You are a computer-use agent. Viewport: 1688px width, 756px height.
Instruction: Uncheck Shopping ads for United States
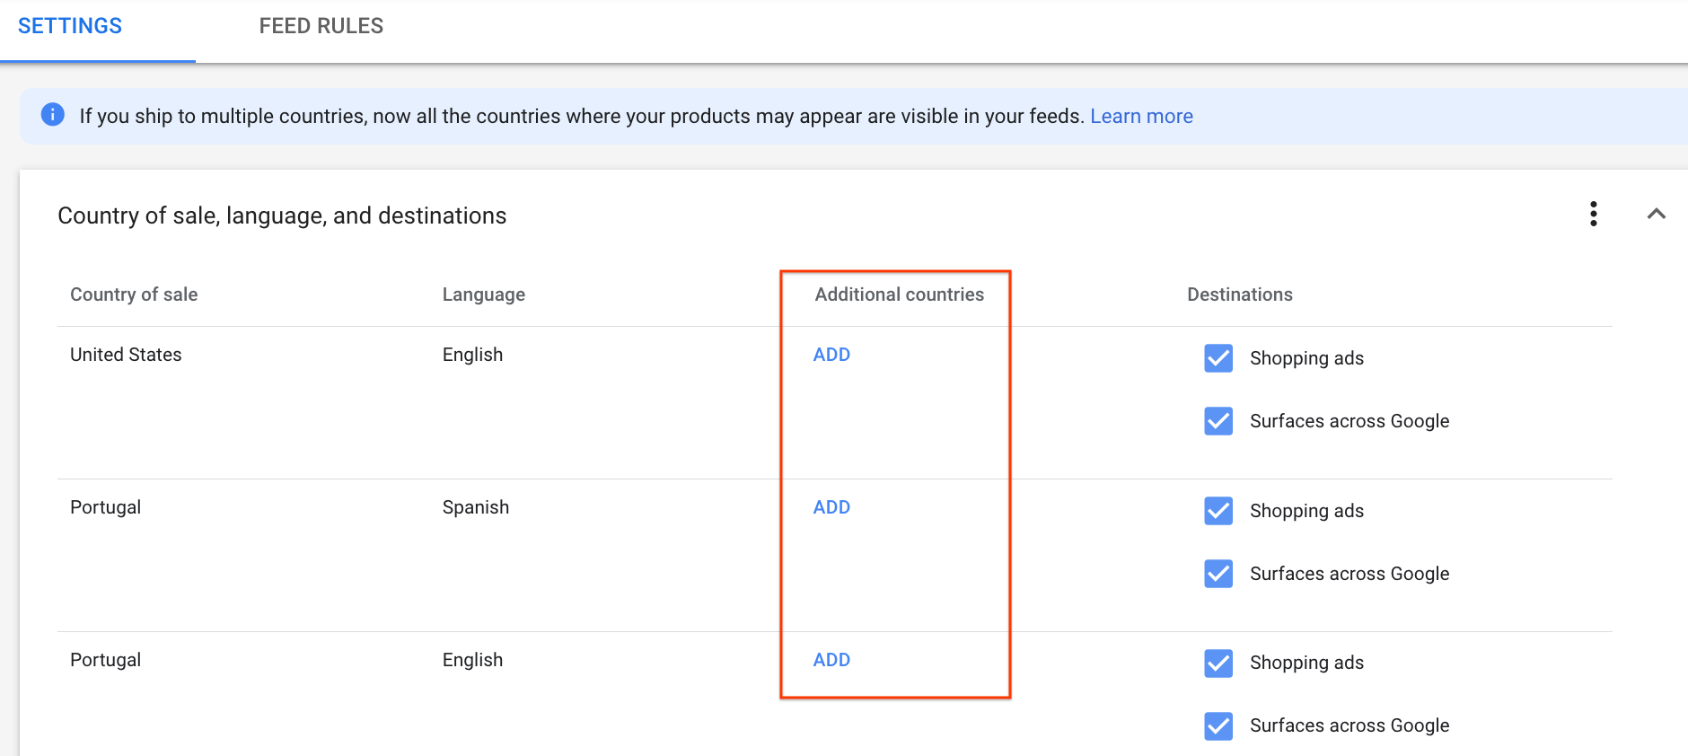pos(1218,358)
